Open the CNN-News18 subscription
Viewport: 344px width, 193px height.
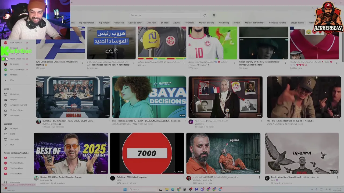[16, 43]
